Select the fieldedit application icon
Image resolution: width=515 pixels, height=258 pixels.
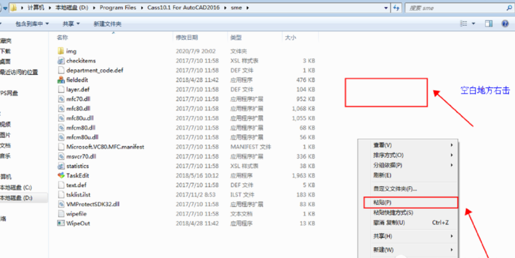(61, 80)
